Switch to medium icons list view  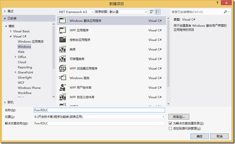pyautogui.click(x=158, y=12)
